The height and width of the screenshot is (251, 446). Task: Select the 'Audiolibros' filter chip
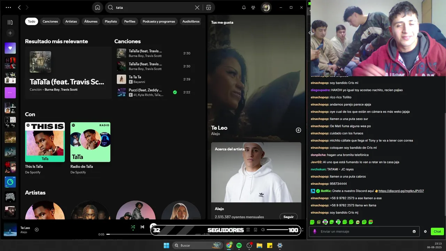pyautogui.click(x=191, y=21)
